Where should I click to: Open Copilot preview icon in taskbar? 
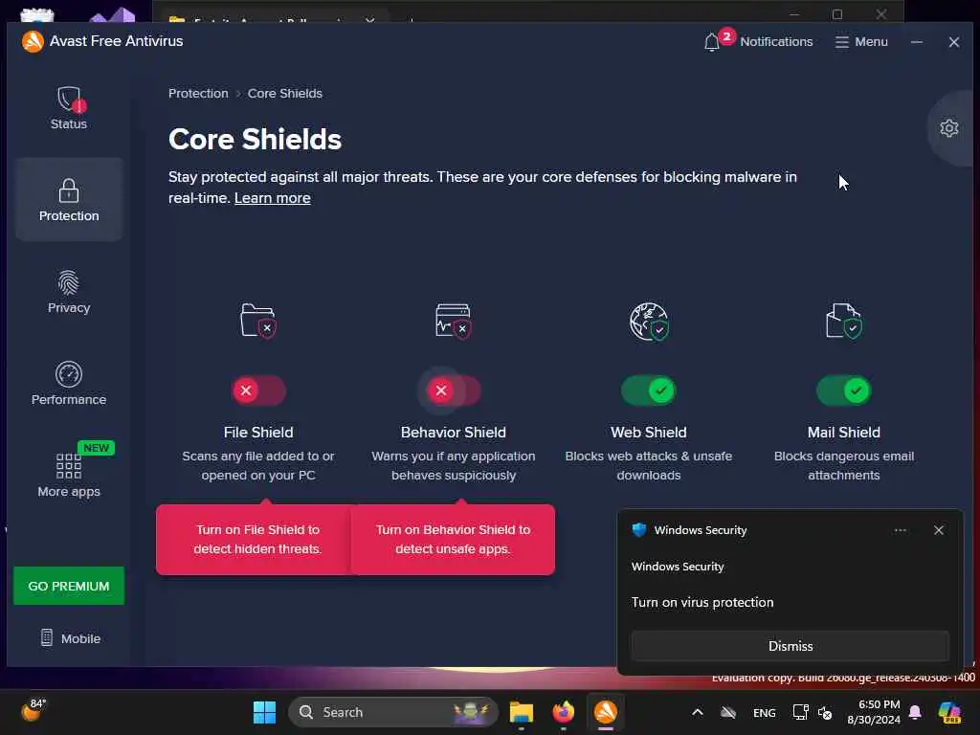pos(949,712)
